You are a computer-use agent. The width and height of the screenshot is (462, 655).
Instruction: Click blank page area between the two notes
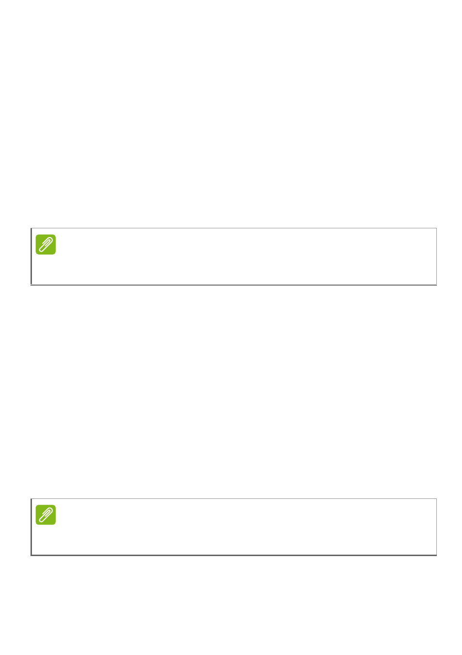coord(231,392)
